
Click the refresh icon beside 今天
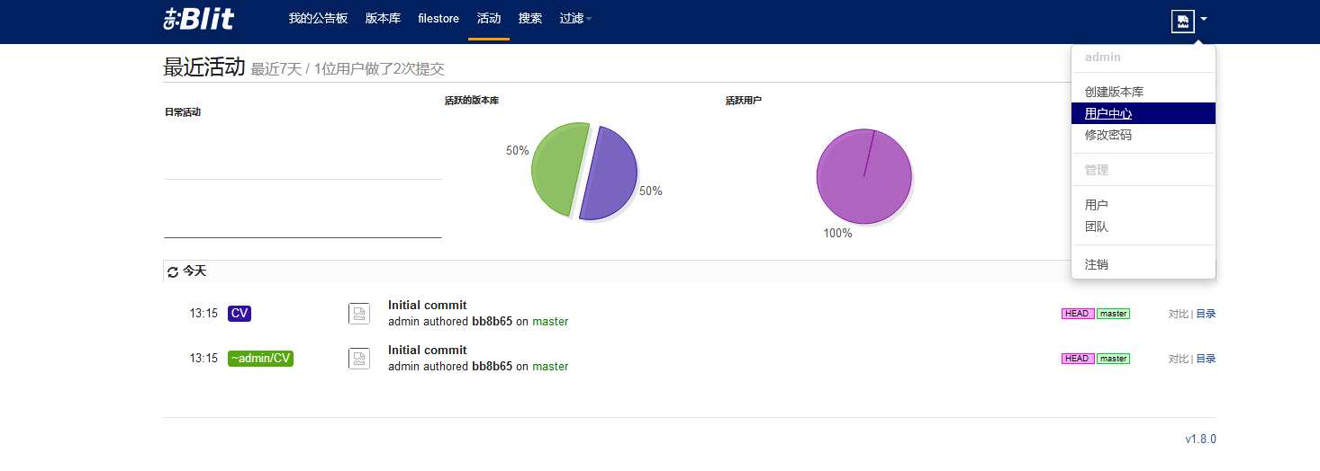(173, 272)
